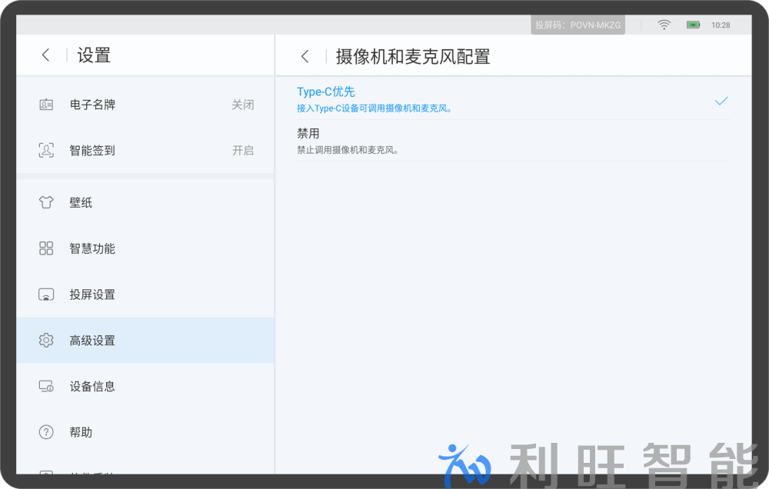
Task: Click the 高级设置 gear icon
Action: coord(46,340)
